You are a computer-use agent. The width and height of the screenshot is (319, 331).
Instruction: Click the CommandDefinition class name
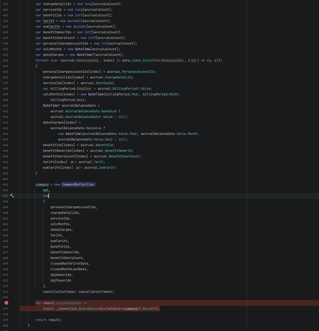coord(78,185)
